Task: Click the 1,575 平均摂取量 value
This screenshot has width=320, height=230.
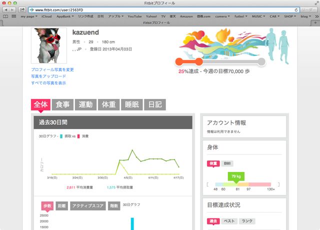Action: 120,187
